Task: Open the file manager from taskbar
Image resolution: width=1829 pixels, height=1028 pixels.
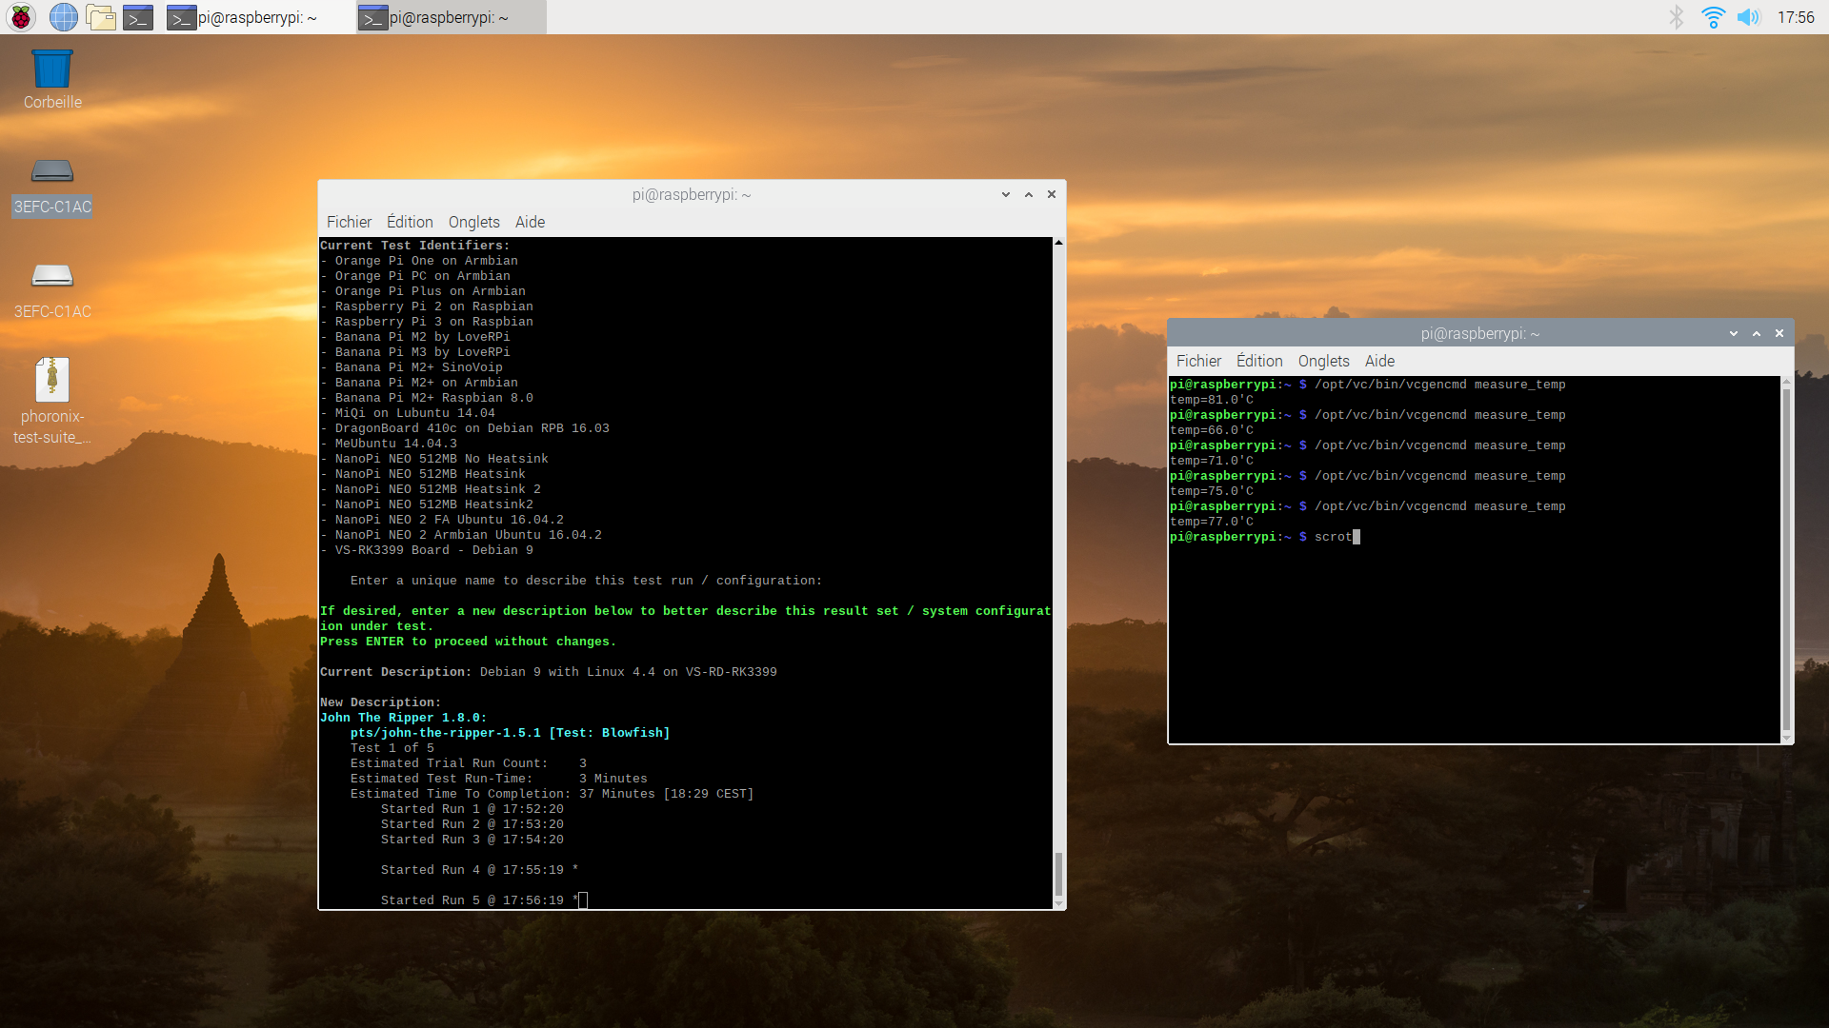Action: coord(101,17)
